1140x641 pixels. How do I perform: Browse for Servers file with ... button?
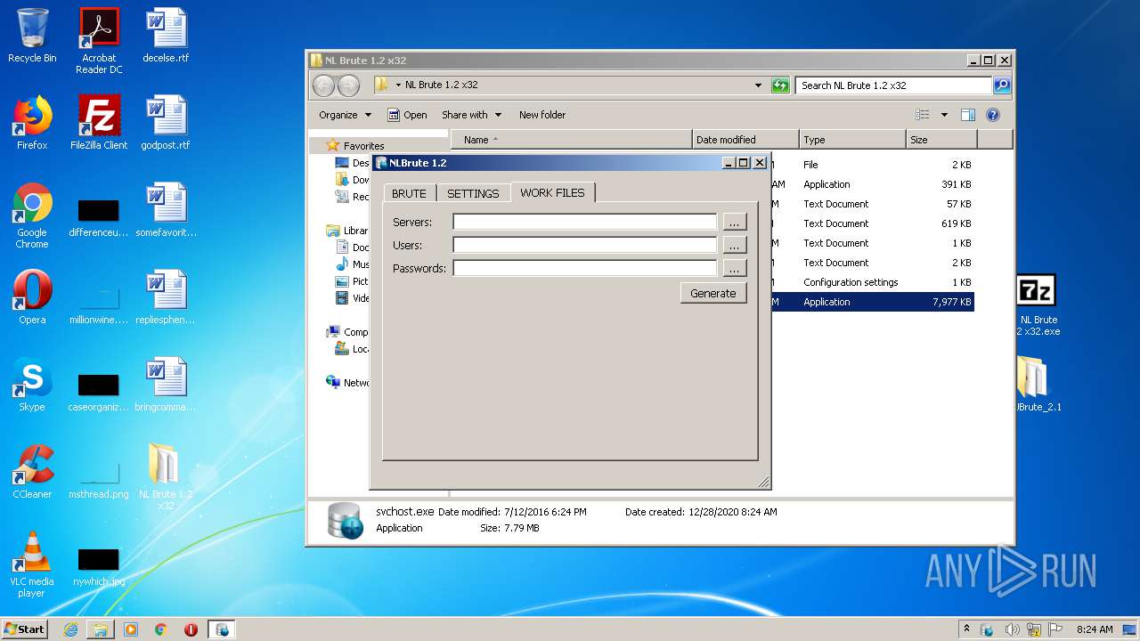(x=734, y=222)
